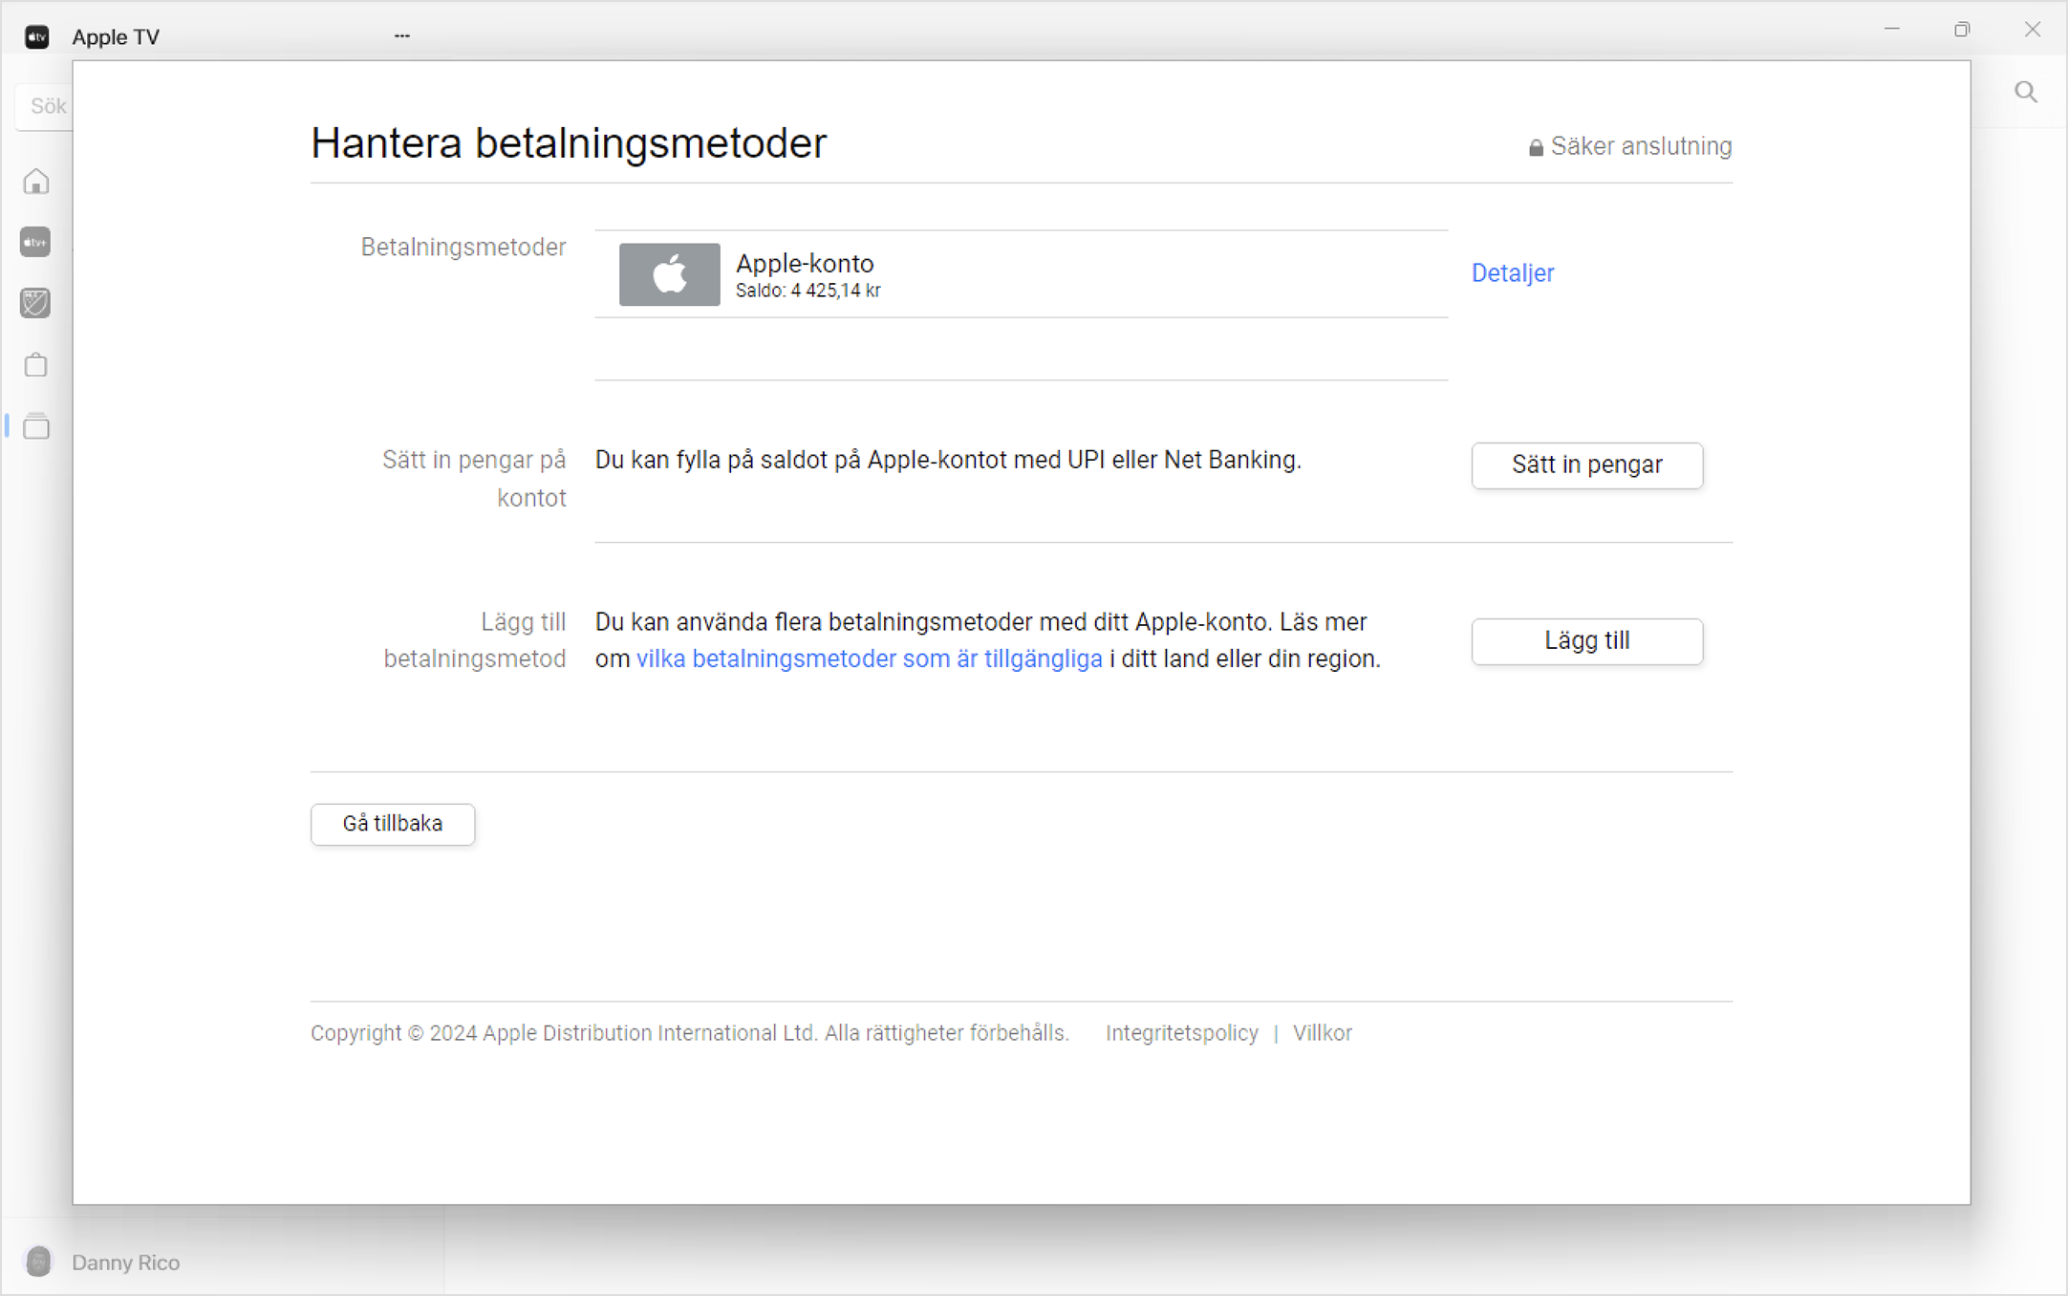Click the Sök search field
The height and width of the screenshot is (1296, 2068).
tap(44, 106)
